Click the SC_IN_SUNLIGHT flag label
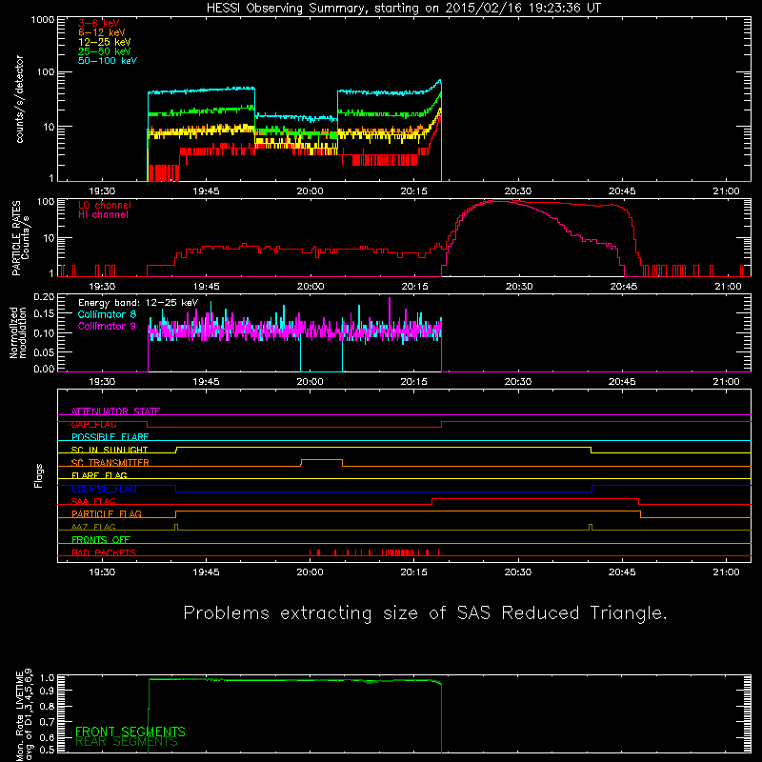 [110, 450]
